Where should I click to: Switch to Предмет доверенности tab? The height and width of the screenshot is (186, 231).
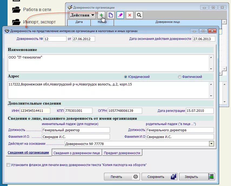122,153
